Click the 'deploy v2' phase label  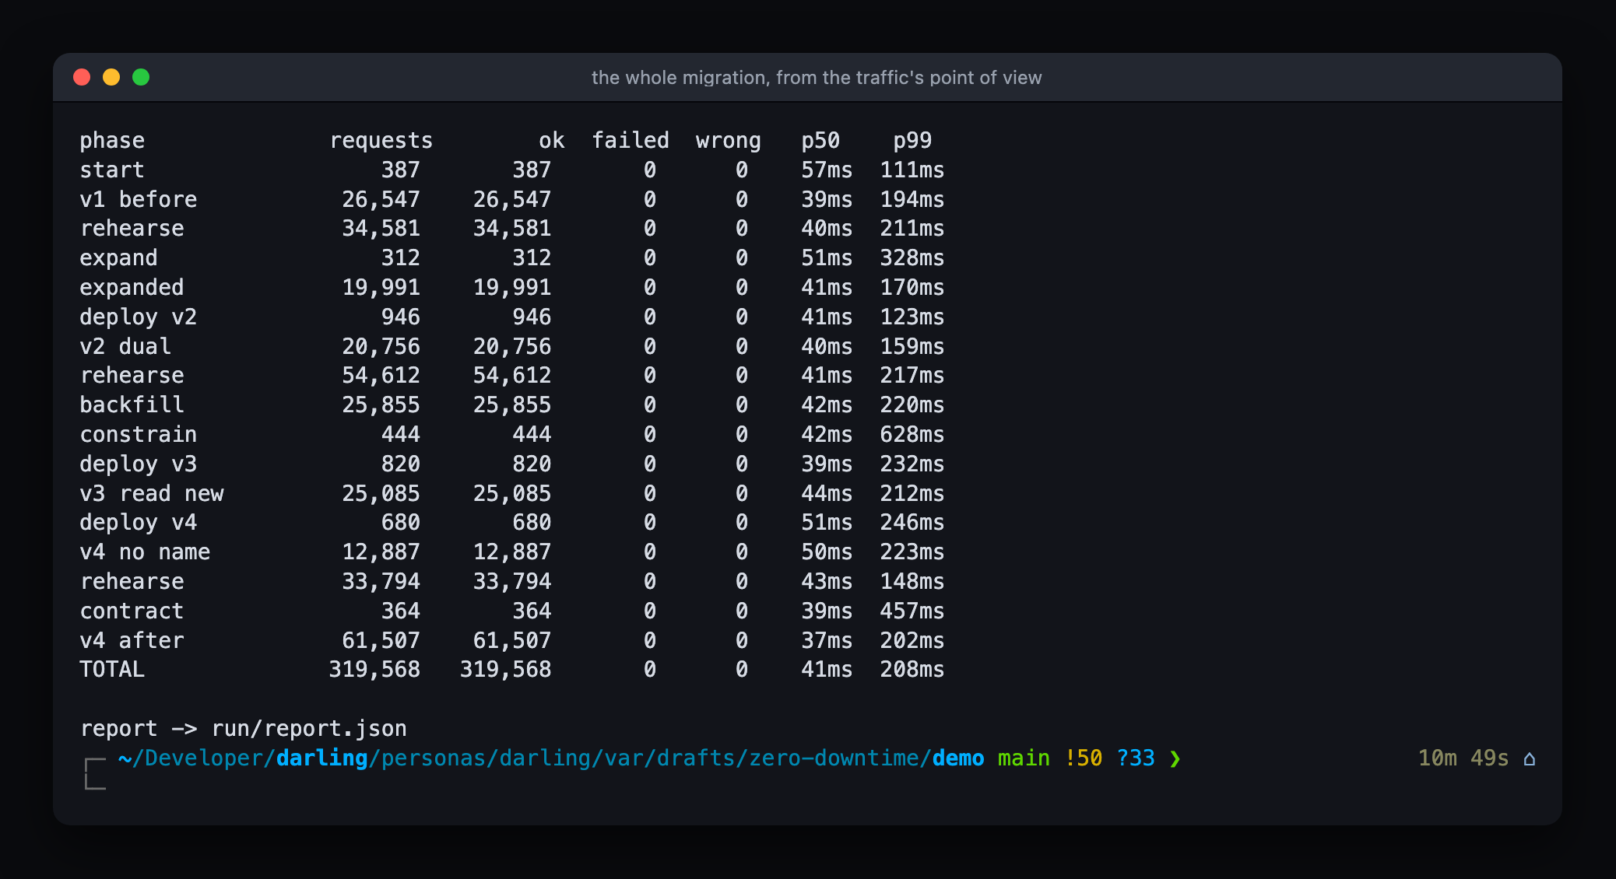point(139,317)
